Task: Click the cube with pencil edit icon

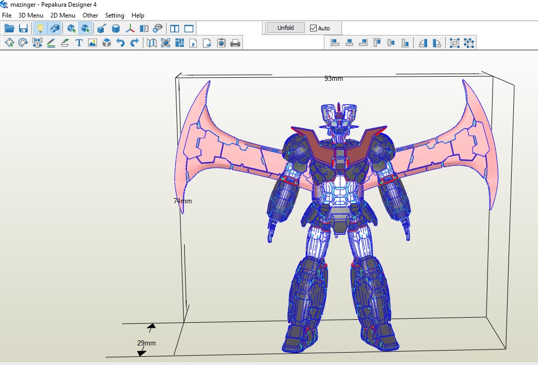Action: (x=102, y=28)
